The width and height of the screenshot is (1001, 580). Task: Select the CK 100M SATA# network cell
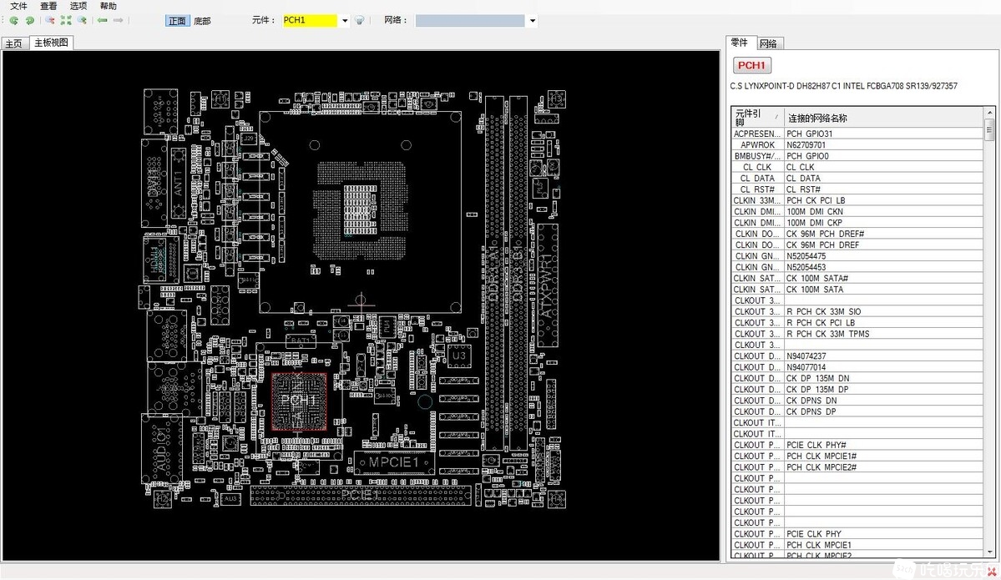(x=883, y=278)
